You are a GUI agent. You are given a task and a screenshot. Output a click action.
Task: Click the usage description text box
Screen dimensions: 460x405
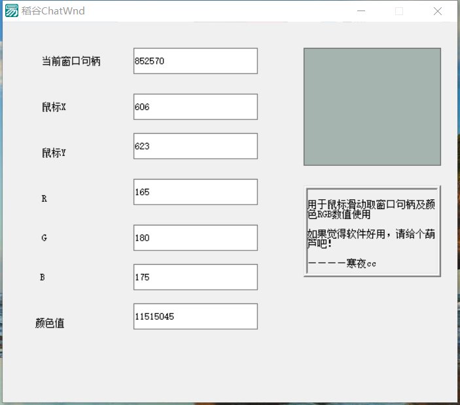click(x=372, y=231)
